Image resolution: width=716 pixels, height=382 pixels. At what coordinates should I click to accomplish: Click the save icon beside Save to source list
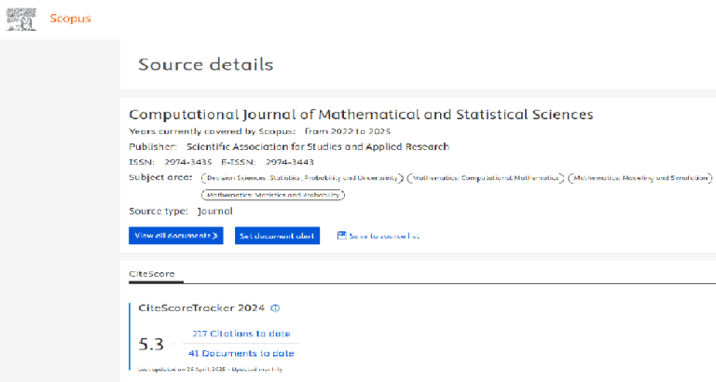pos(341,236)
